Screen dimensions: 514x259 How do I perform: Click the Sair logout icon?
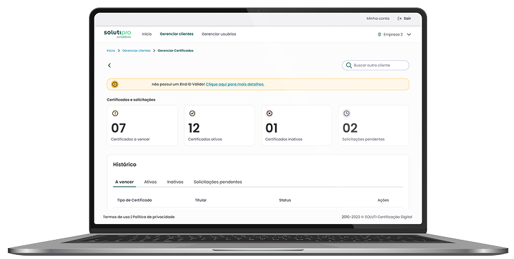400,18
